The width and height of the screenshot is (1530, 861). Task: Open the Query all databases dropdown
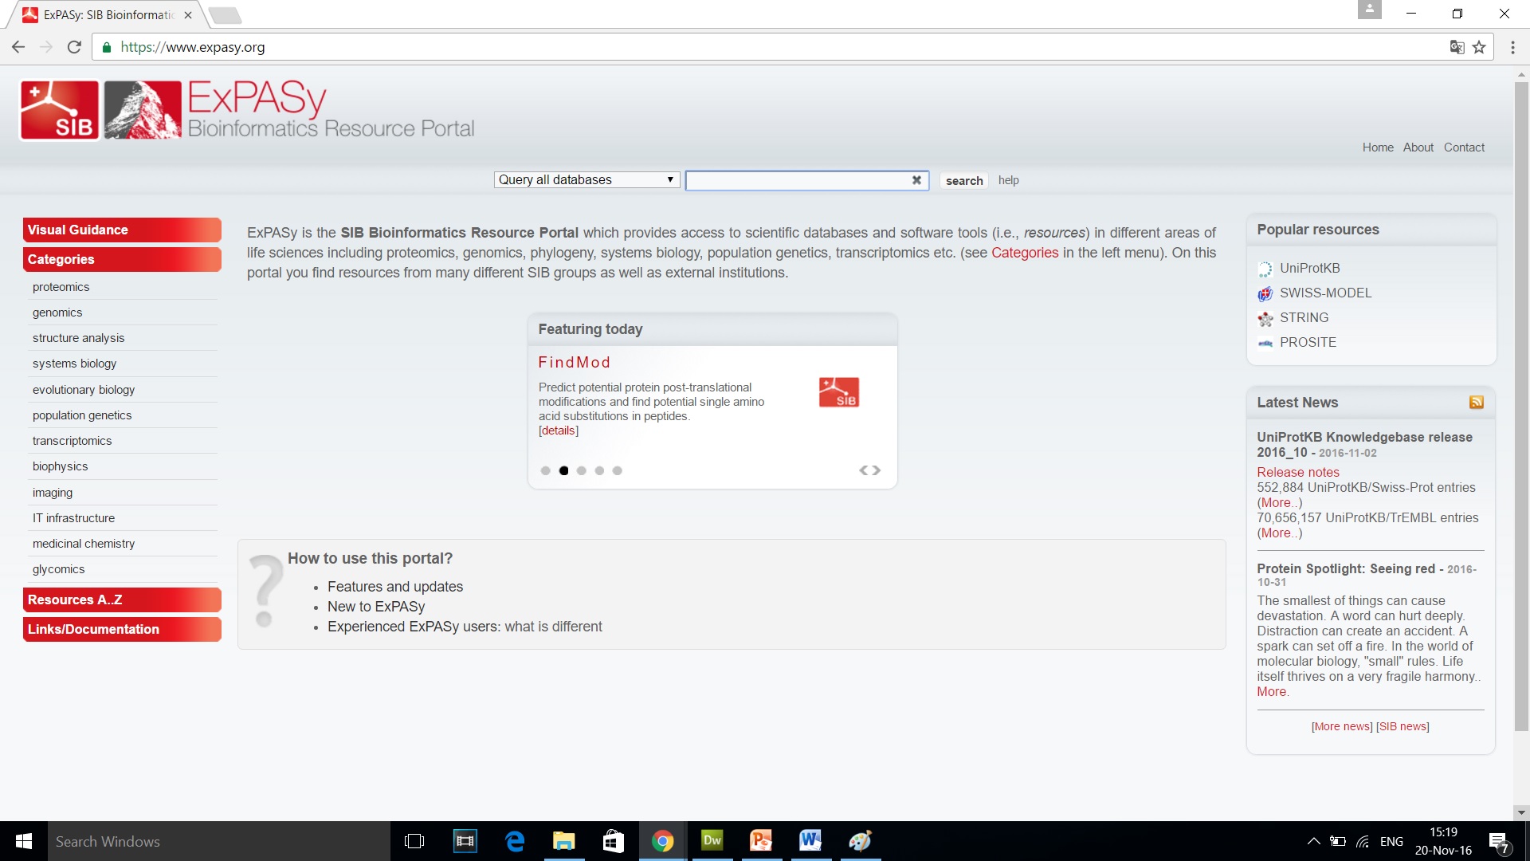click(586, 180)
